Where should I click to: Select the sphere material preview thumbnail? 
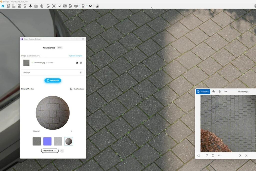coord(69,141)
